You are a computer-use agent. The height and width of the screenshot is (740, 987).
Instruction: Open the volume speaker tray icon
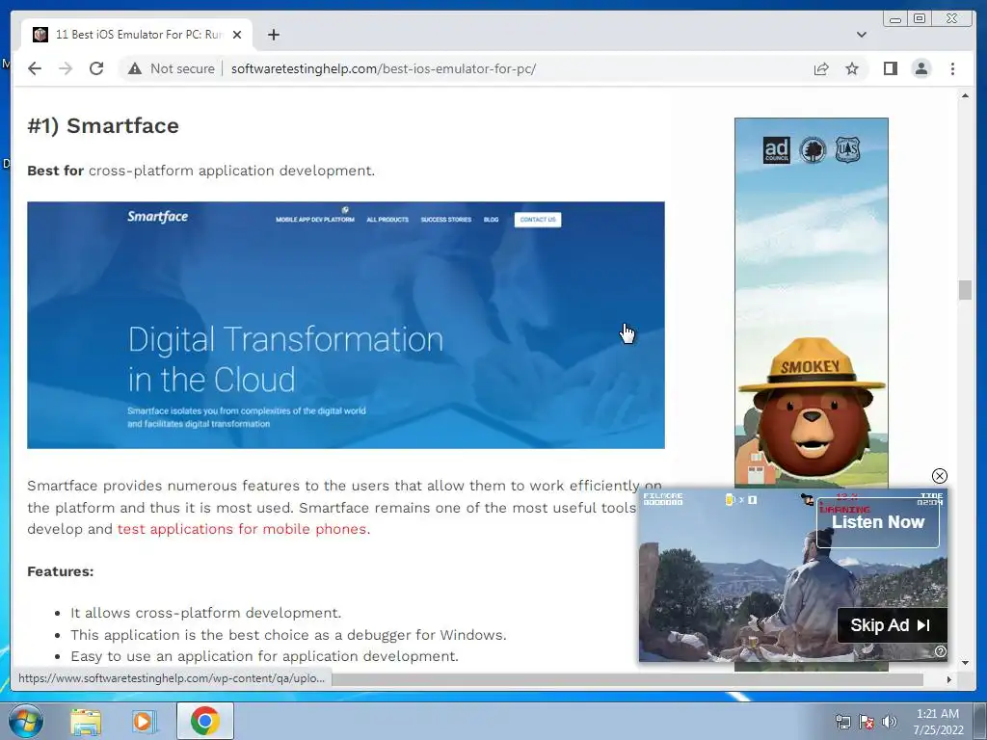[x=890, y=722]
